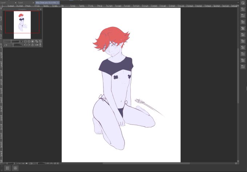Click the 0.0 rotation value in Navigator
The height and width of the screenshot is (172, 247).
point(6,45)
